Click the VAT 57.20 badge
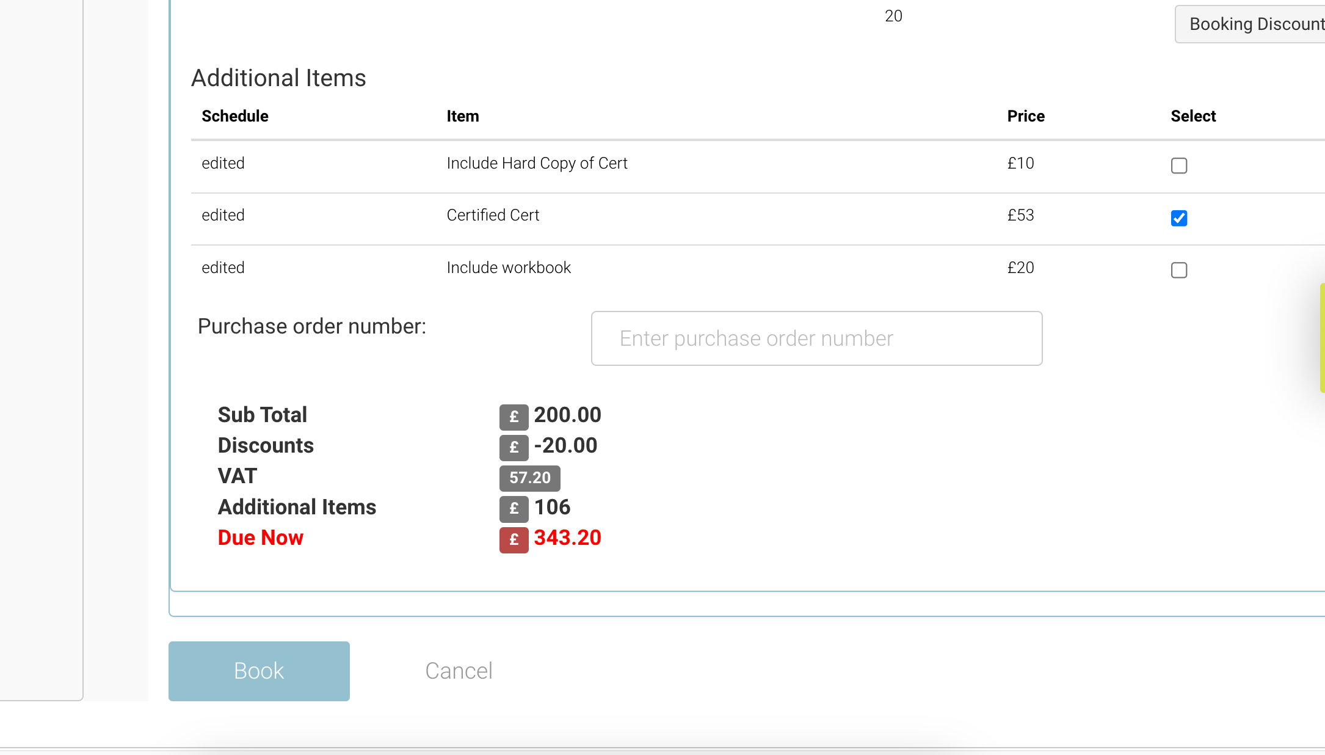 [529, 478]
